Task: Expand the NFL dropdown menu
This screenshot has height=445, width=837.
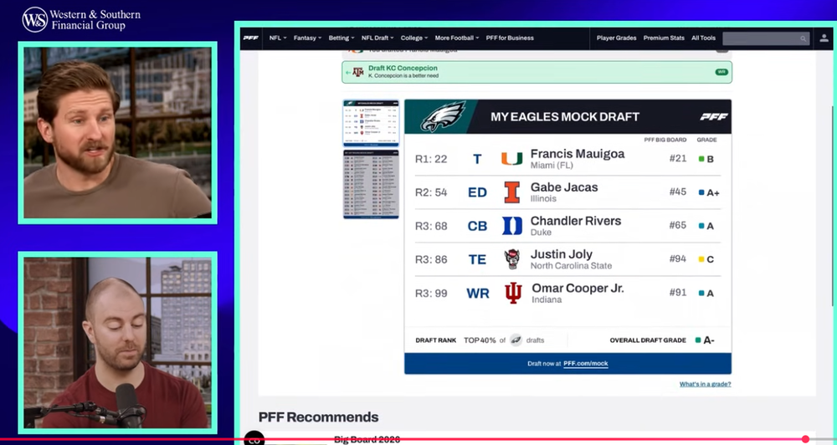Action: [x=277, y=38]
